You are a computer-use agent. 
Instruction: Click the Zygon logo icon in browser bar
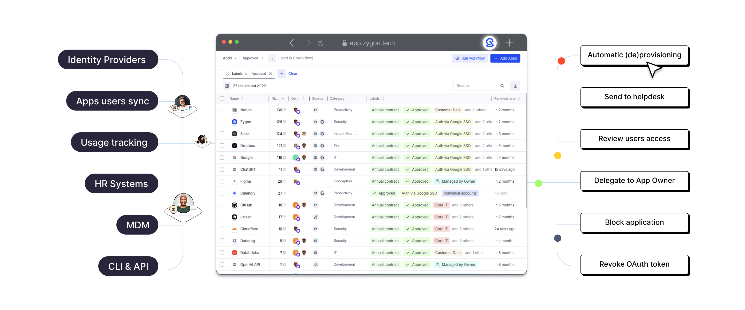point(489,43)
